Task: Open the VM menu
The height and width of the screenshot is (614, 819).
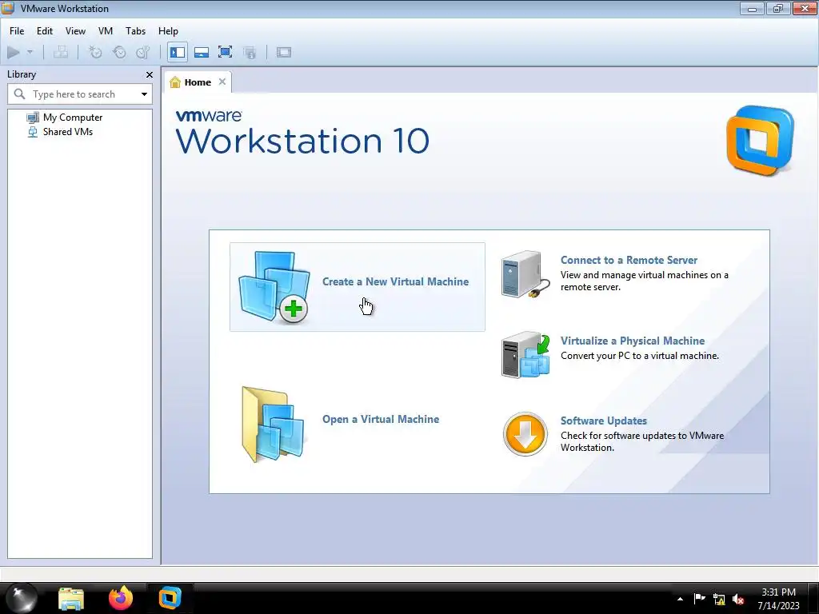Action: 106,31
